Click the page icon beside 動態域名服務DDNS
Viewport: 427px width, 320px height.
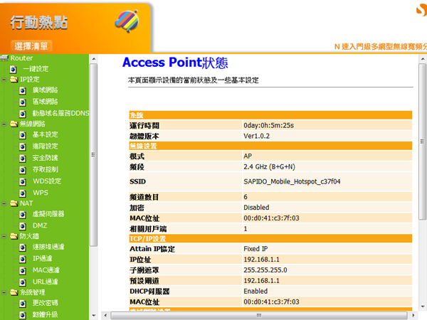(23, 114)
